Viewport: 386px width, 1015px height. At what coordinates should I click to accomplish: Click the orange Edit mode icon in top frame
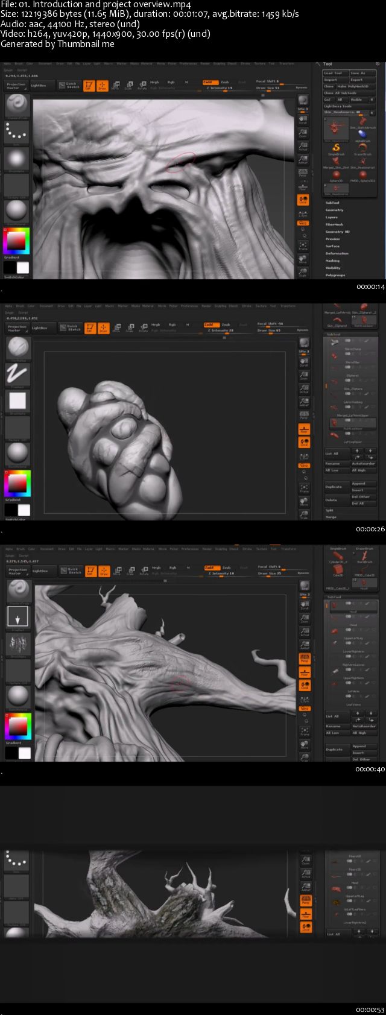[x=89, y=86]
